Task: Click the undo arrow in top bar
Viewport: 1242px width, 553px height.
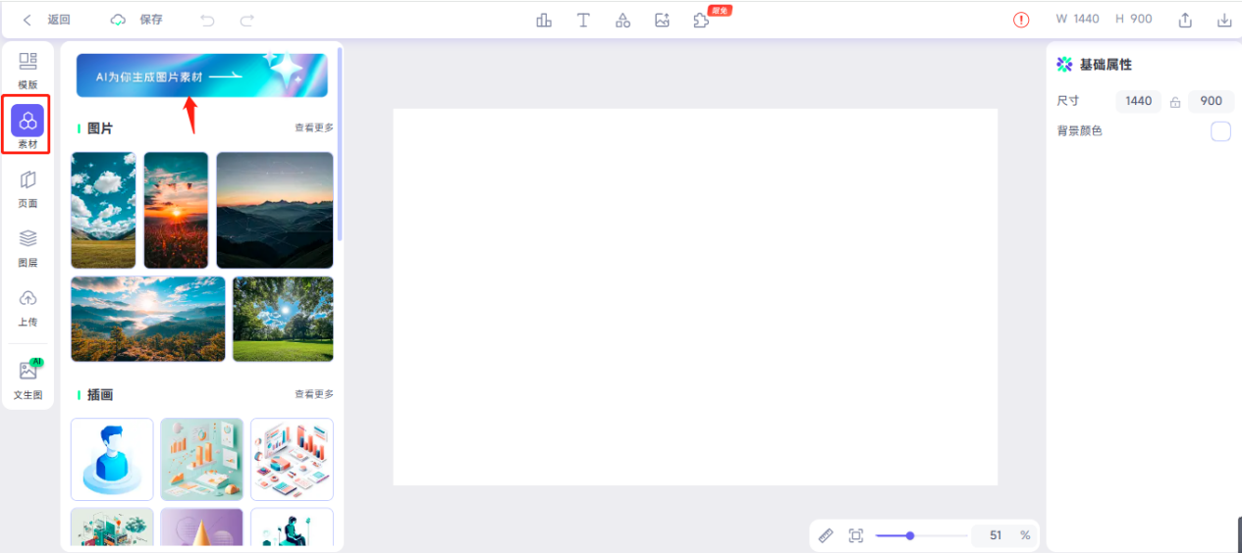Action: click(x=207, y=20)
